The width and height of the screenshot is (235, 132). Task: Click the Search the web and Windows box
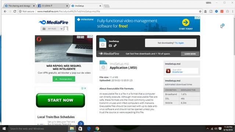37,129
